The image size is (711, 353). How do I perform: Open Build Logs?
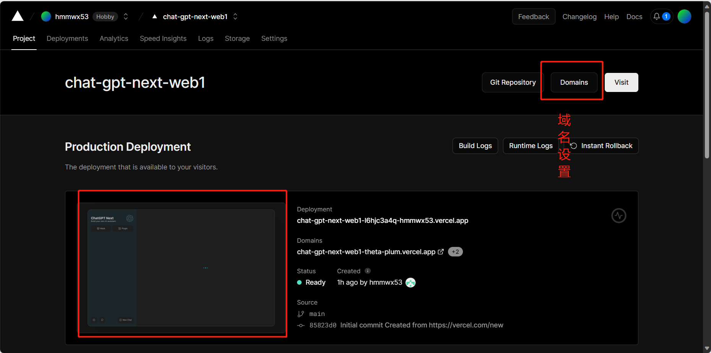click(476, 146)
